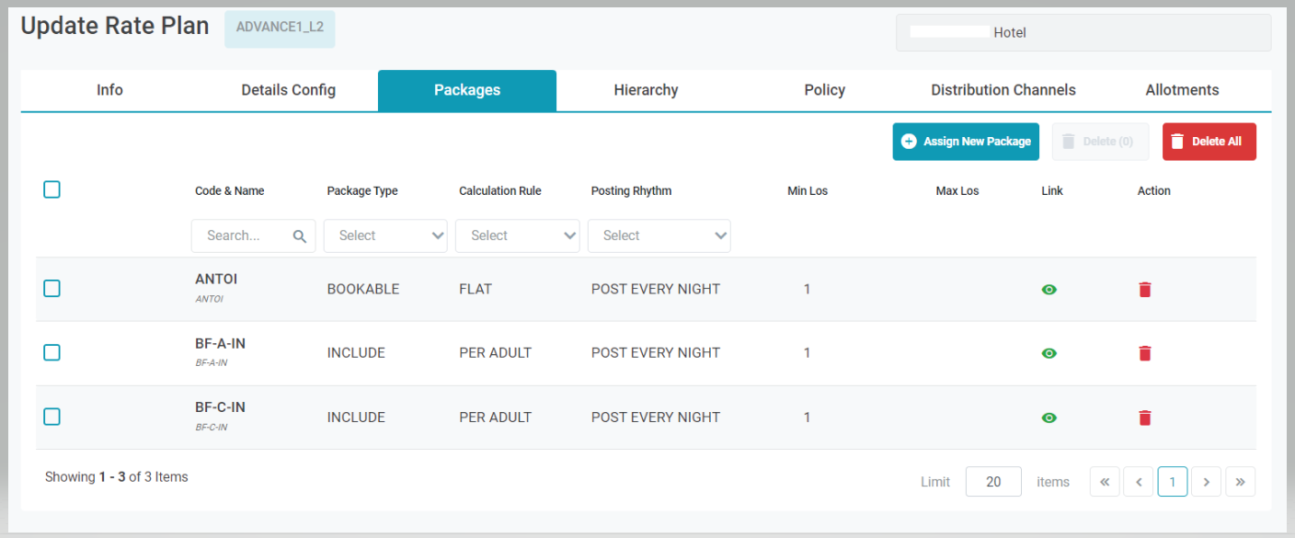The width and height of the screenshot is (1295, 538).
Task: Delete the BF-A-IN package via trash icon
Action: [x=1145, y=353]
